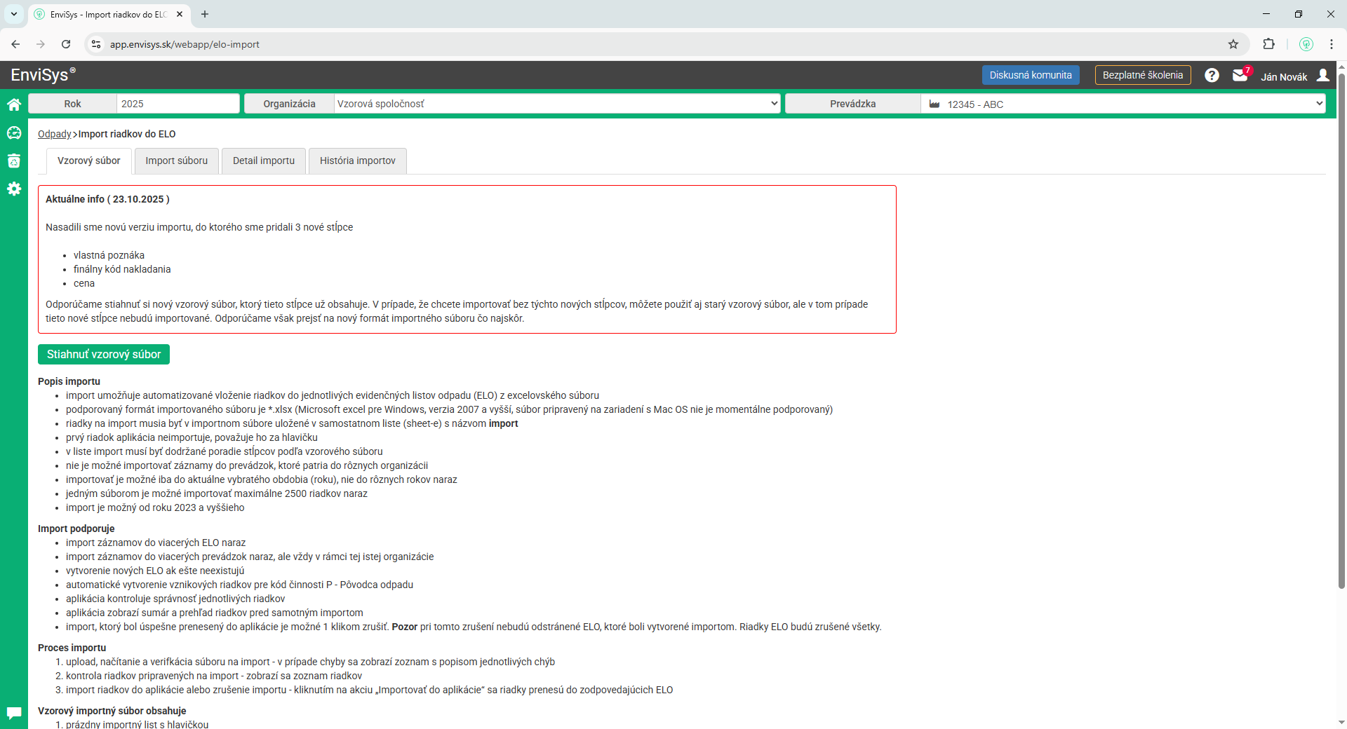
Task: Open settings gear in left sidebar
Action: pos(14,189)
